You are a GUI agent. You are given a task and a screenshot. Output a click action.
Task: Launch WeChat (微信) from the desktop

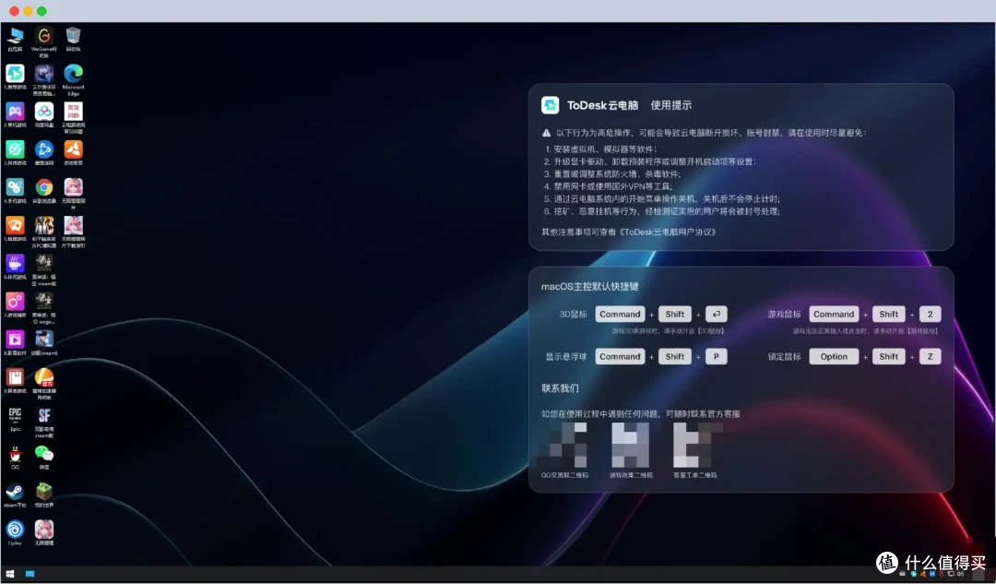(x=44, y=453)
